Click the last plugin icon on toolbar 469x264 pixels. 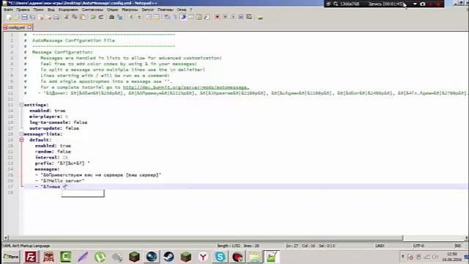[x=260, y=17]
